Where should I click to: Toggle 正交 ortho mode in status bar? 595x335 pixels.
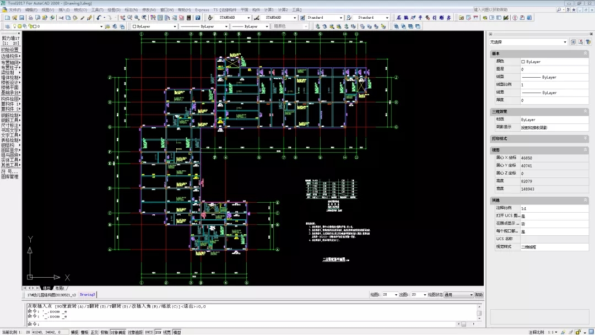94,332
